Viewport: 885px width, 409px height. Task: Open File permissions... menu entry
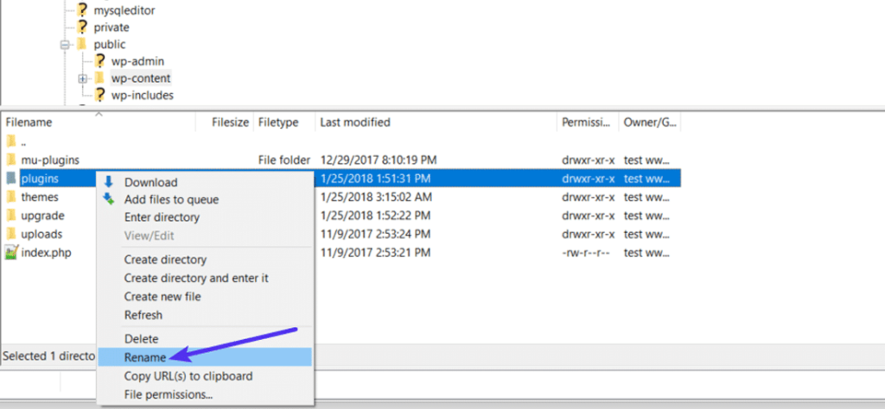[168, 394]
